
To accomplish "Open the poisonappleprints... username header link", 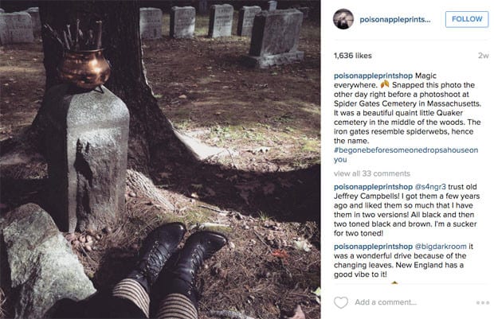I will [395, 20].
